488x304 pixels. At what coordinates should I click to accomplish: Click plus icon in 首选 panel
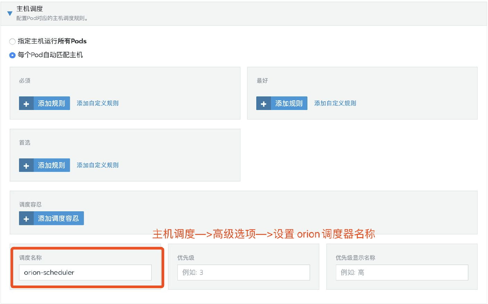pos(26,166)
